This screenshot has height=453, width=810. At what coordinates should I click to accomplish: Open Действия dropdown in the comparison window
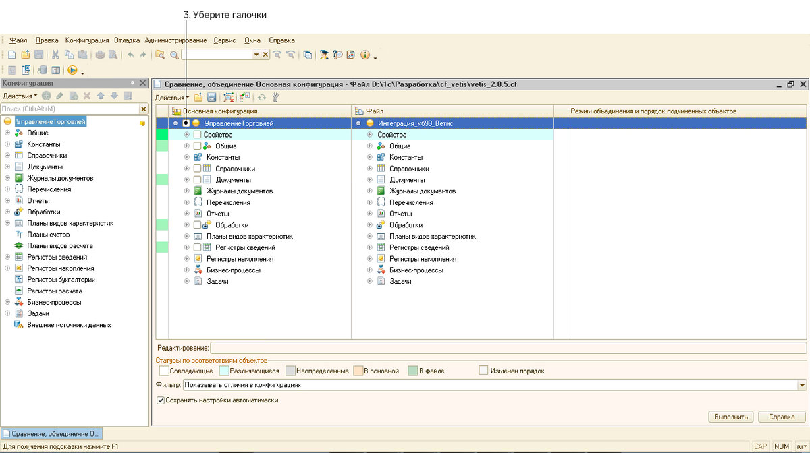pyautogui.click(x=171, y=98)
